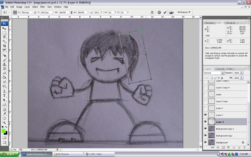The image size is (251, 157).
Task: Select the Eyedropper tool
Action: click(x=4, y=114)
